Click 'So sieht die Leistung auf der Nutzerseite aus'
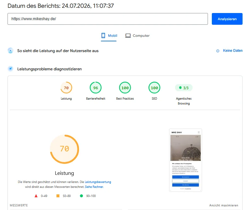 (58, 51)
